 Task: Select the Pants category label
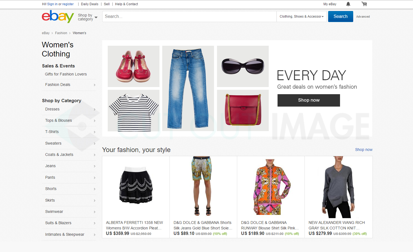pos(50,177)
